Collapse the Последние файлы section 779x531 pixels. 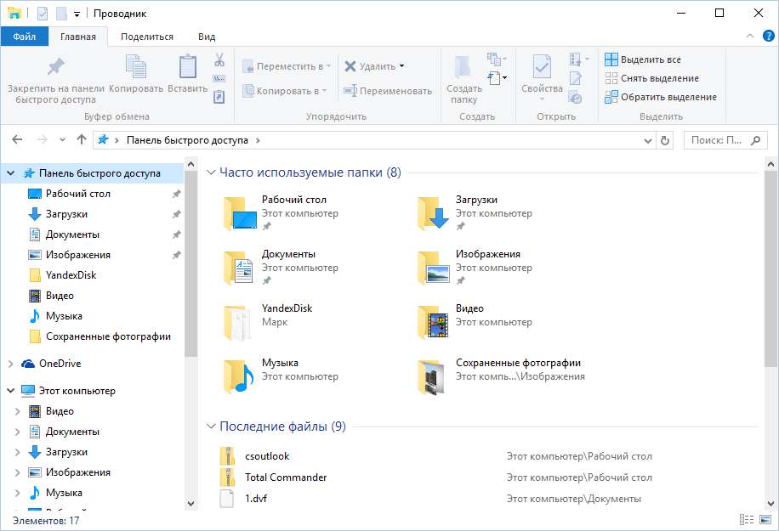pyautogui.click(x=211, y=426)
